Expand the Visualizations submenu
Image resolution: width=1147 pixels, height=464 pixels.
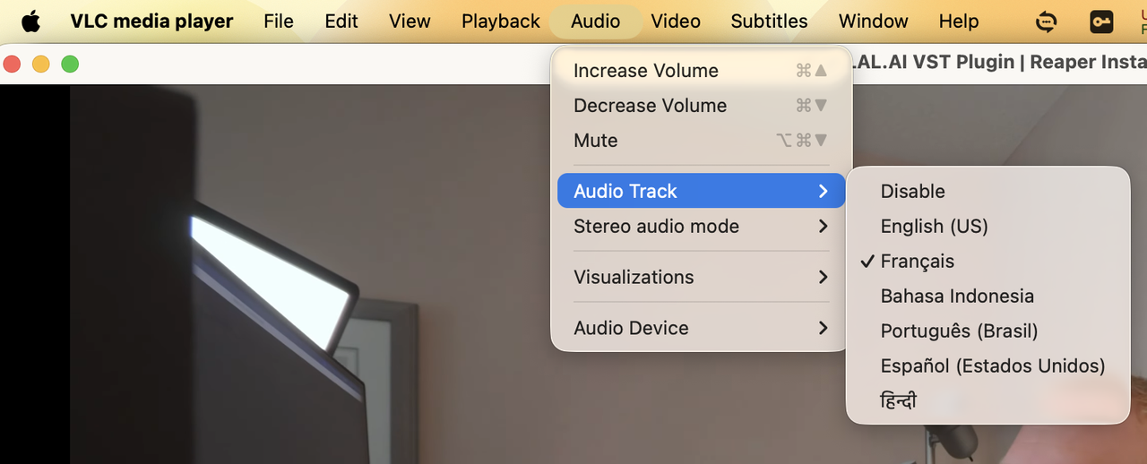(701, 277)
